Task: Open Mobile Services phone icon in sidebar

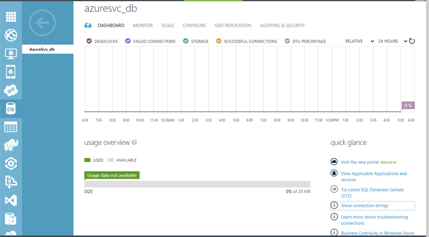Action: (x=11, y=72)
